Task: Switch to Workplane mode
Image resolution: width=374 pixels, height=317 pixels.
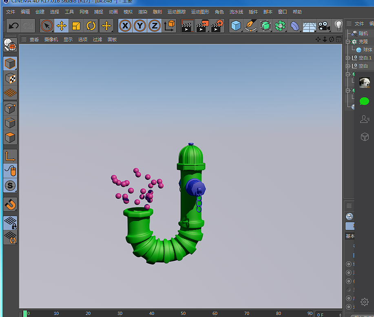Action: [10, 93]
